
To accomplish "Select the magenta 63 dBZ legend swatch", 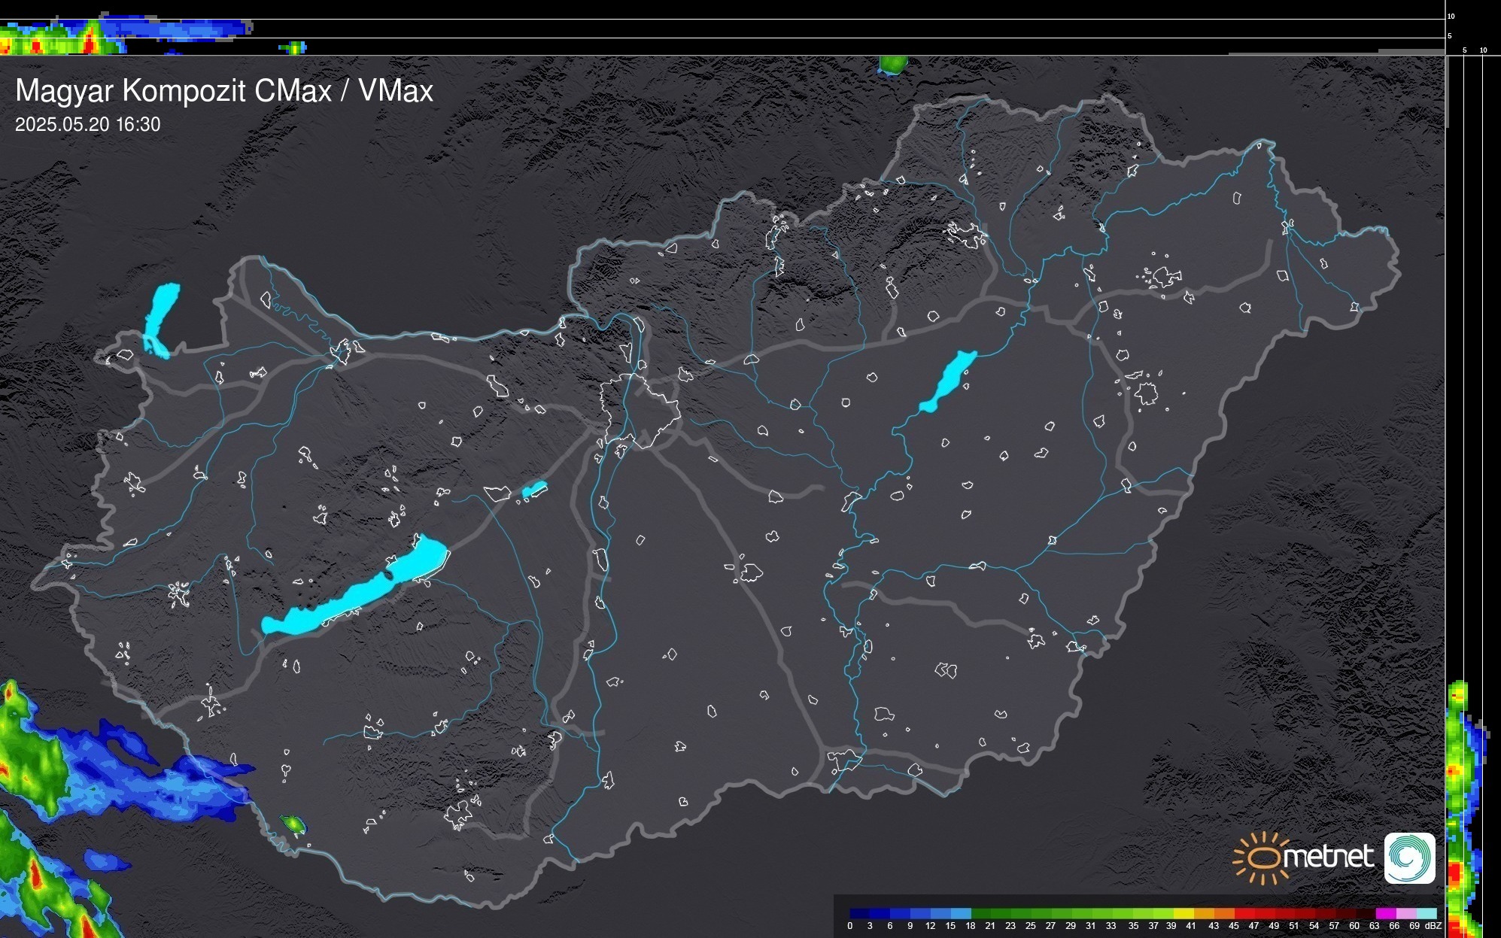I will pos(1386,913).
